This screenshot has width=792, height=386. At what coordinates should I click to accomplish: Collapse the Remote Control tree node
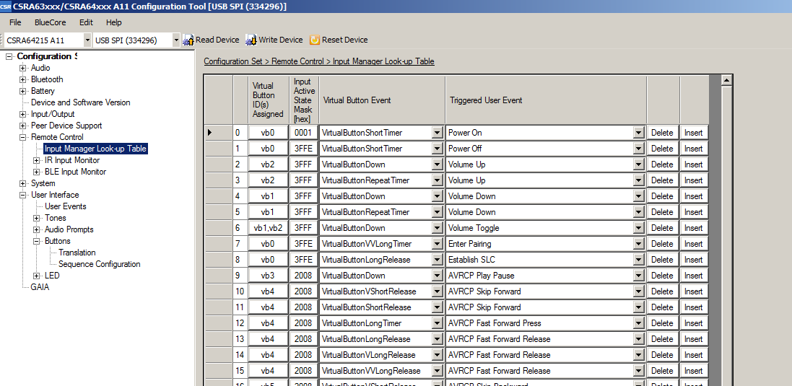click(23, 137)
